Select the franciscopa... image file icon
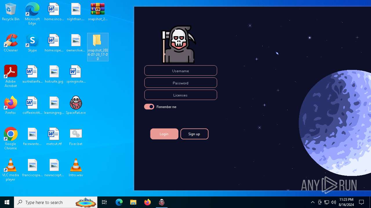Viewport: 371px width, 208px height. (32, 168)
